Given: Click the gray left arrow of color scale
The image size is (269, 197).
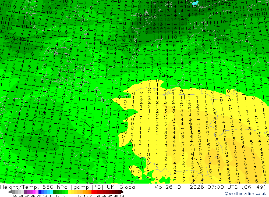Looking at the screenshot, I should (x=10, y=192).
